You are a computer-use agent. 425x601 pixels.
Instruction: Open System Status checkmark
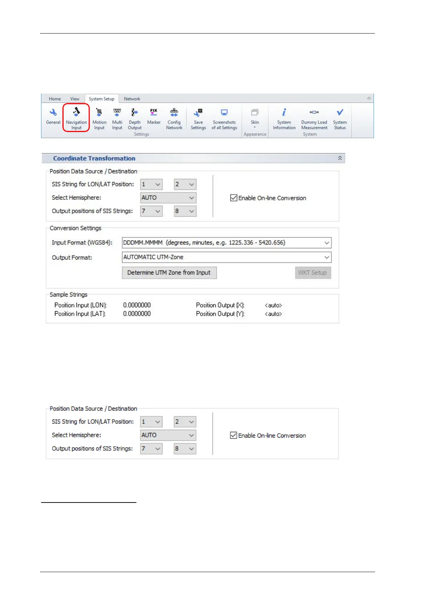(x=340, y=119)
